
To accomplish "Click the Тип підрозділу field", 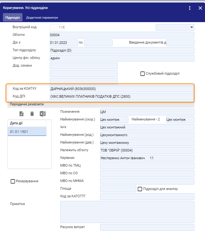I will click(122, 50).
